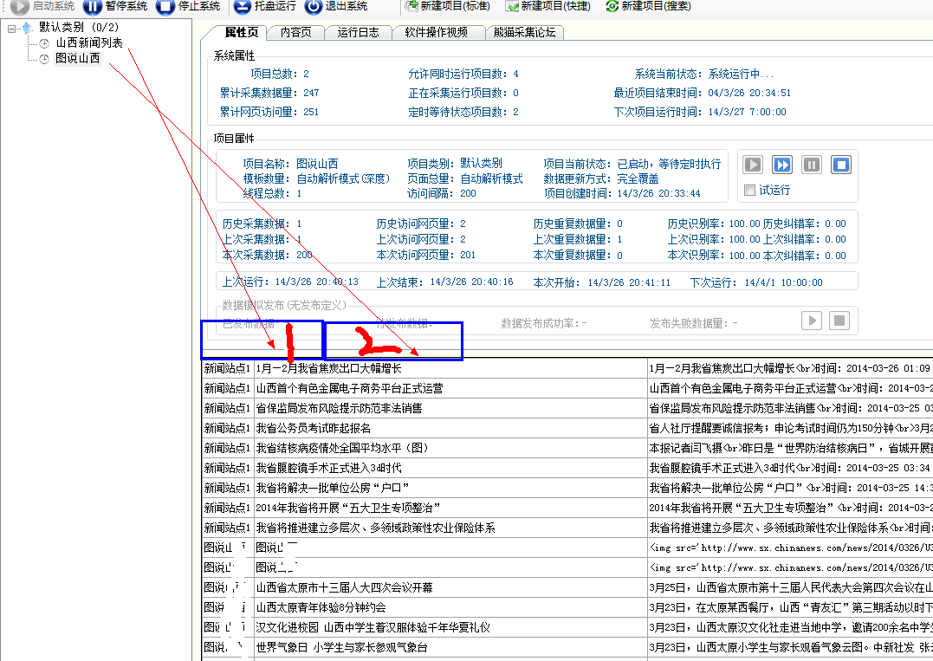Open the 熊猫采集论坛 tab
This screenshot has height=661, width=933.
524,33
